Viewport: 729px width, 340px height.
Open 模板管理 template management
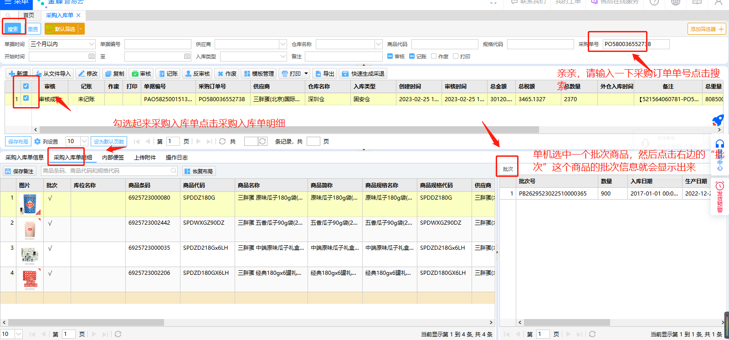[259, 74]
